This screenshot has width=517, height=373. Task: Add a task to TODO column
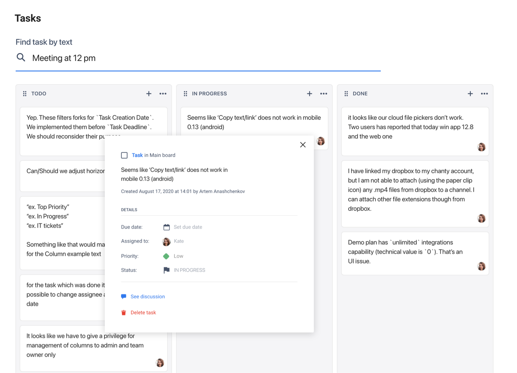point(149,94)
